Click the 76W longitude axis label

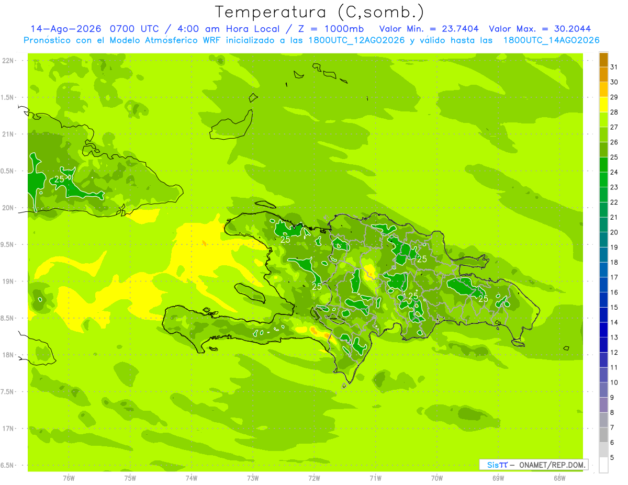pyautogui.click(x=69, y=478)
